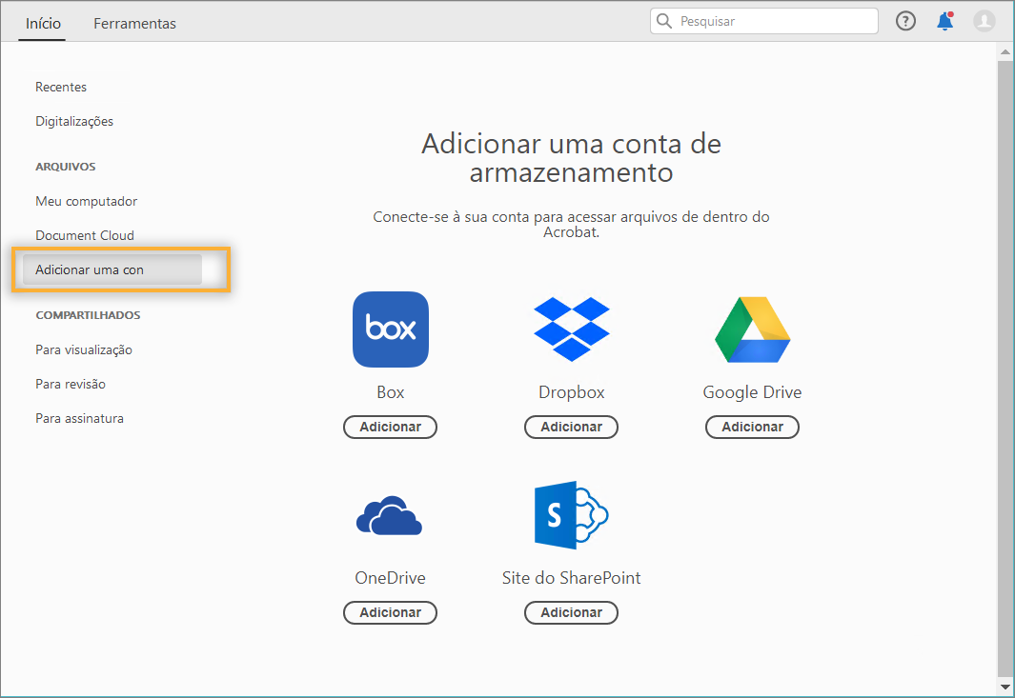Image resolution: width=1015 pixels, height=698 pixels.
Task: Select Meu computador in sidebar
Action: pos(86,201)
